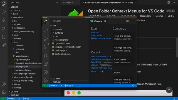
Task: Click Settings and keybindings card
Action: click(123, 49)
